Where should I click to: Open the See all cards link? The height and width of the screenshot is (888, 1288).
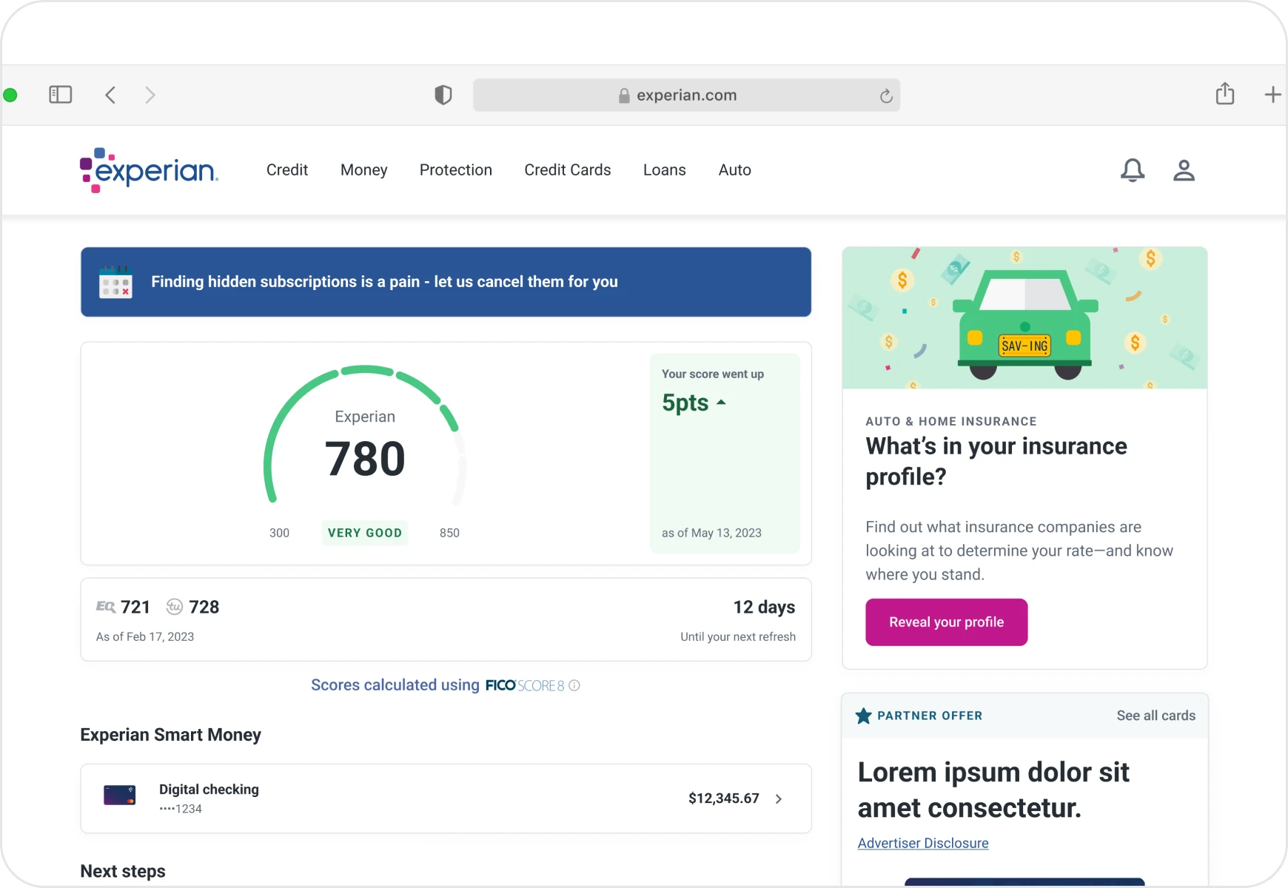click(1156, 716)
